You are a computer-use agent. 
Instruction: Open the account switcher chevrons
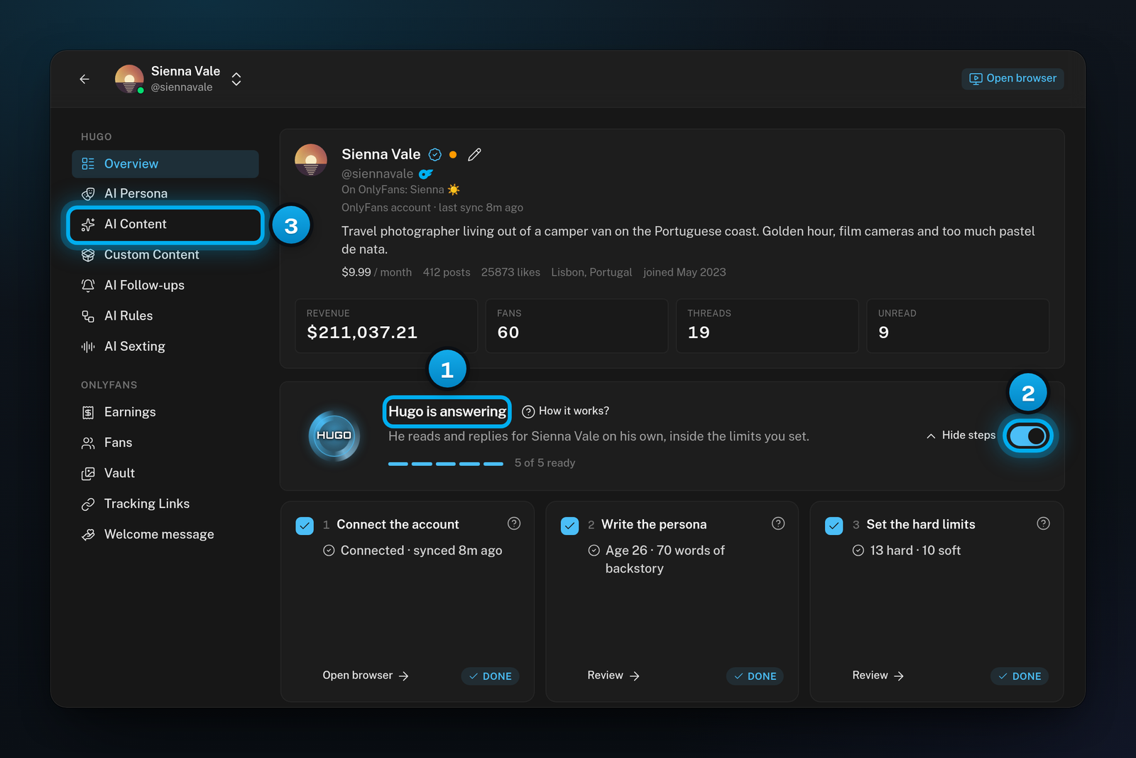click(236, 79)
